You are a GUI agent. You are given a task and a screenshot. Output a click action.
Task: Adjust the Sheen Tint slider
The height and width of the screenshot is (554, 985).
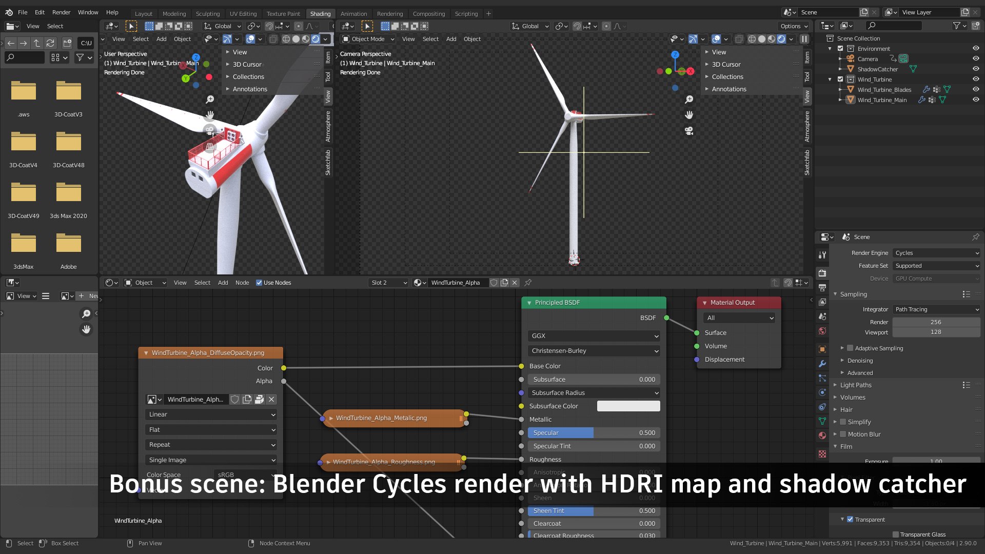[594, 511]
